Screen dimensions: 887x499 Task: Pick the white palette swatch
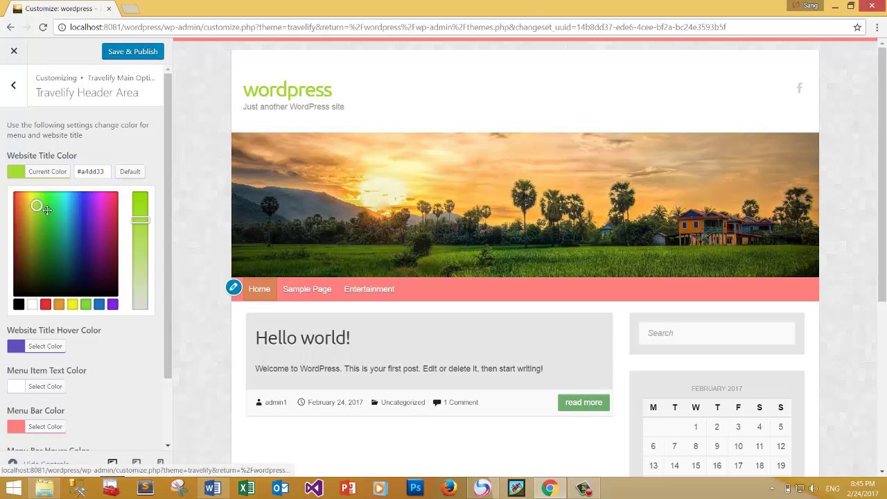pyautogui.click(x=32, y=304)
